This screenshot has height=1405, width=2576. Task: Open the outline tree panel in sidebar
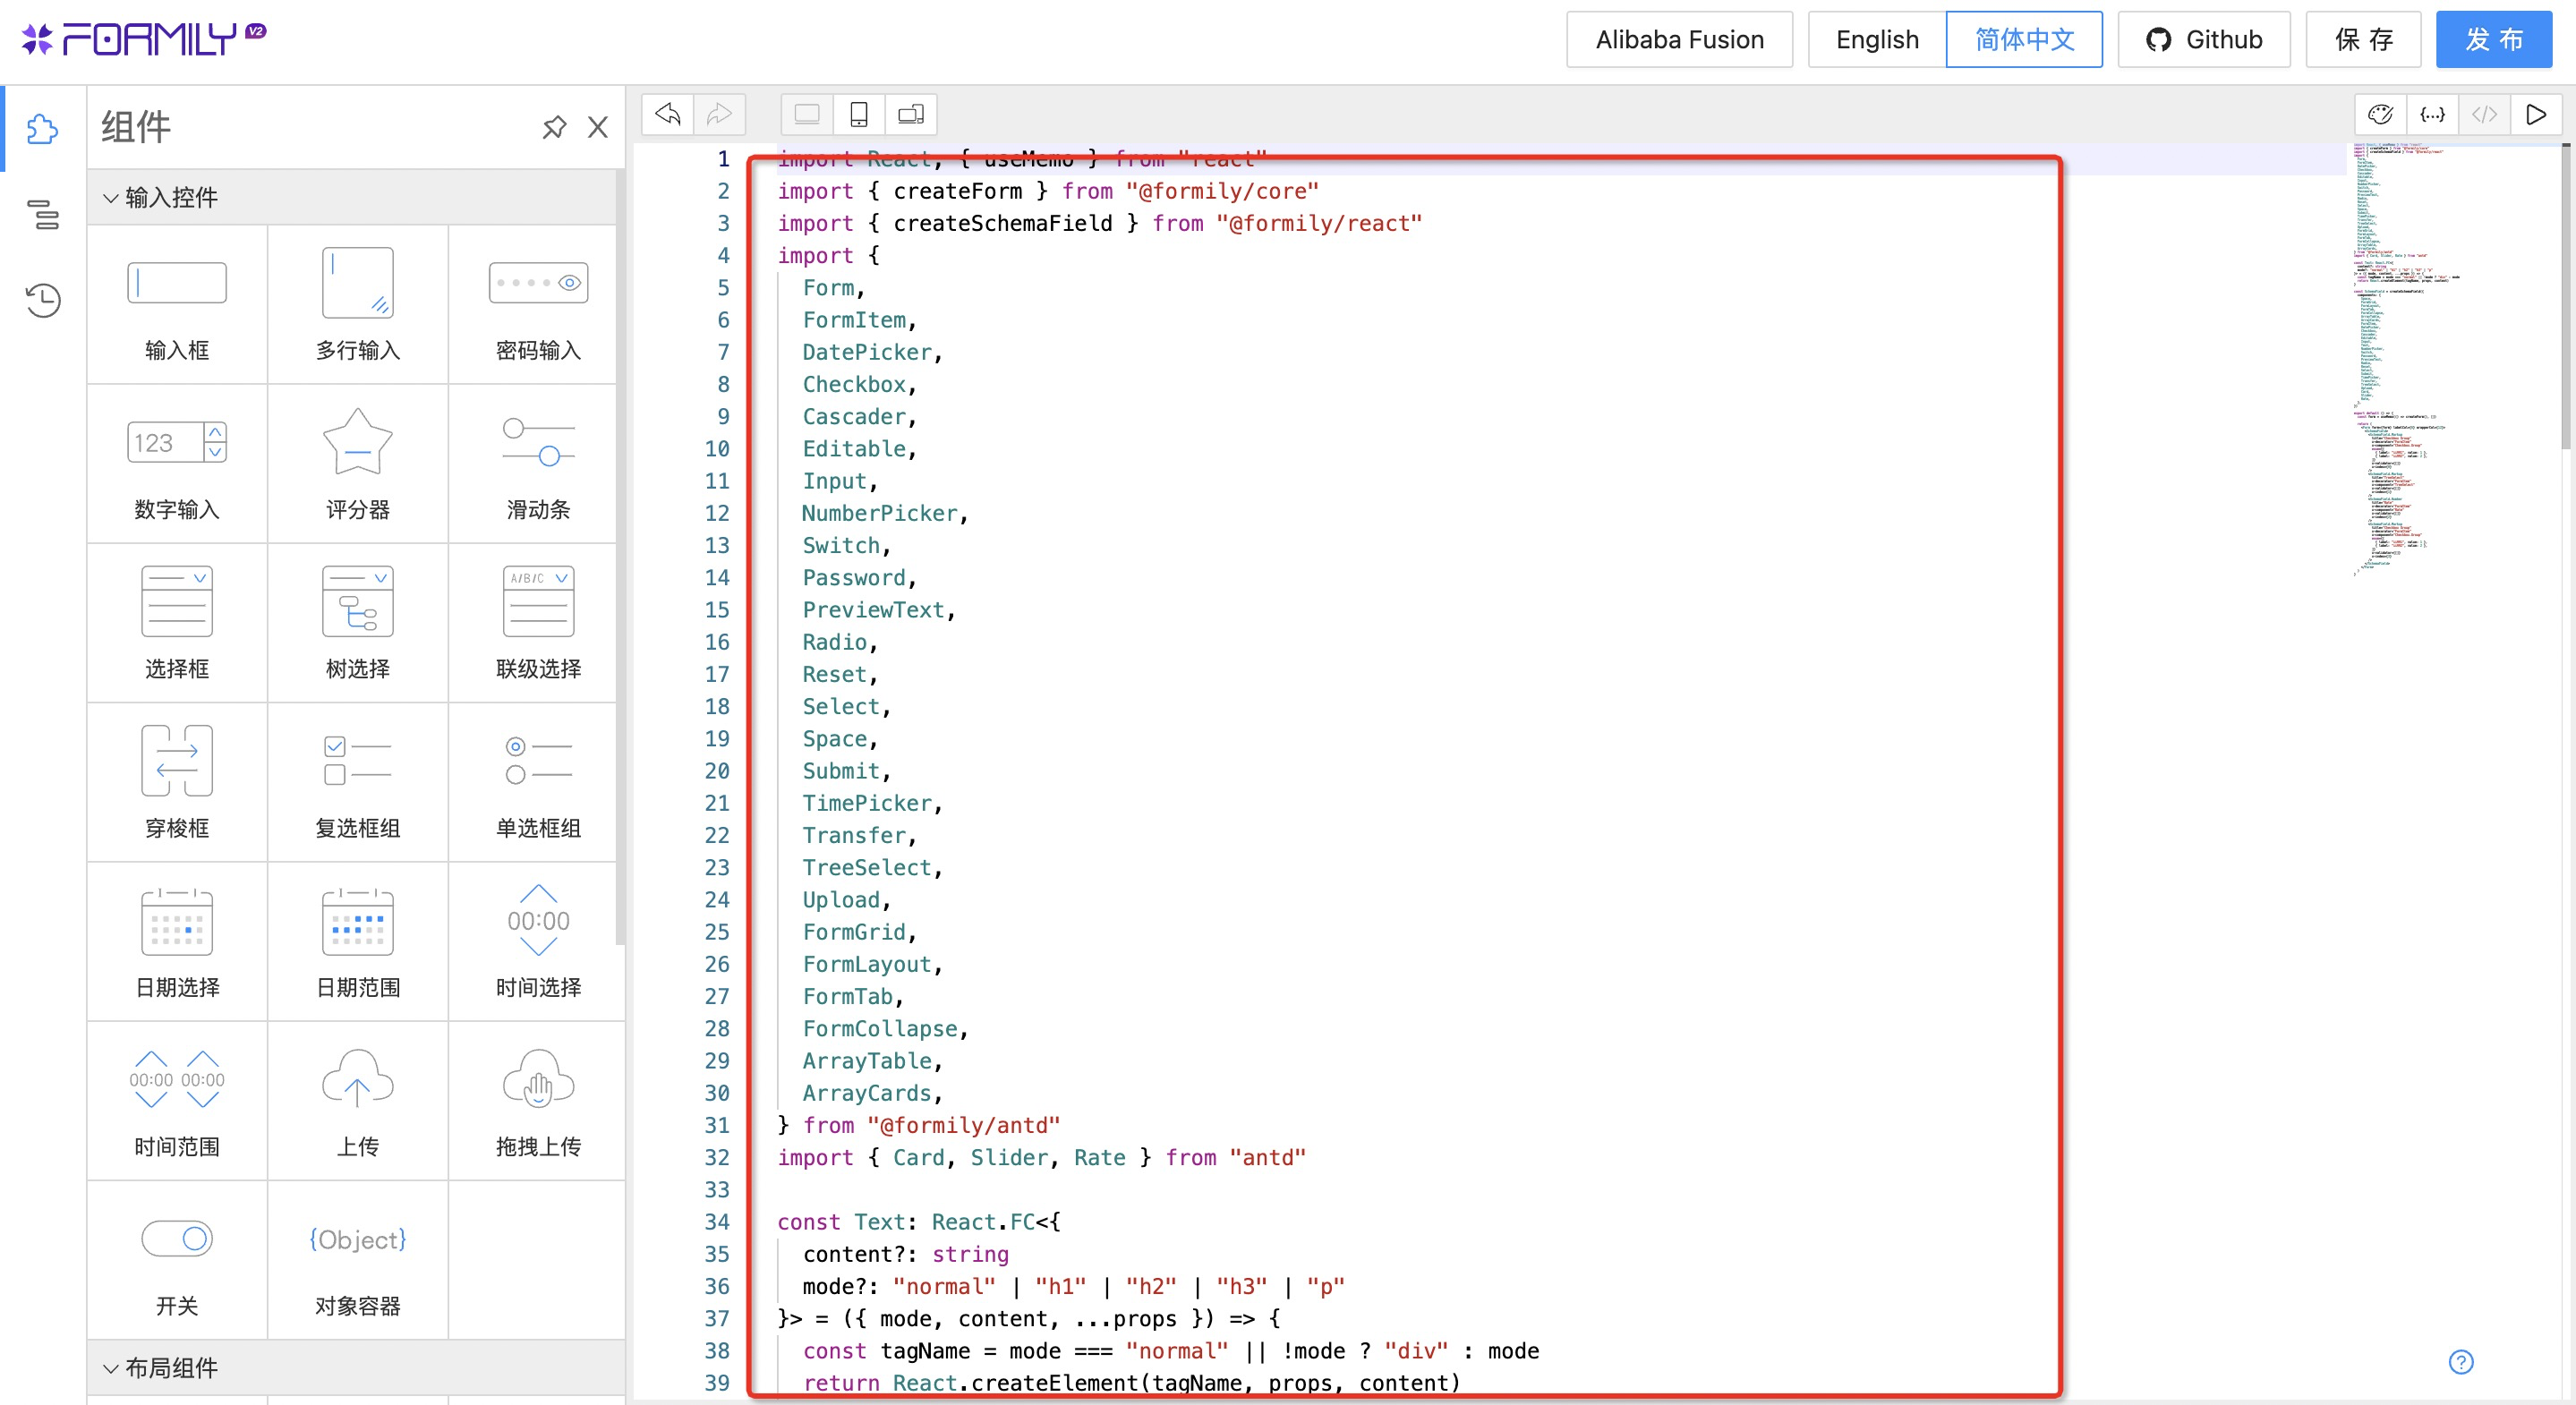click(43, 216)
